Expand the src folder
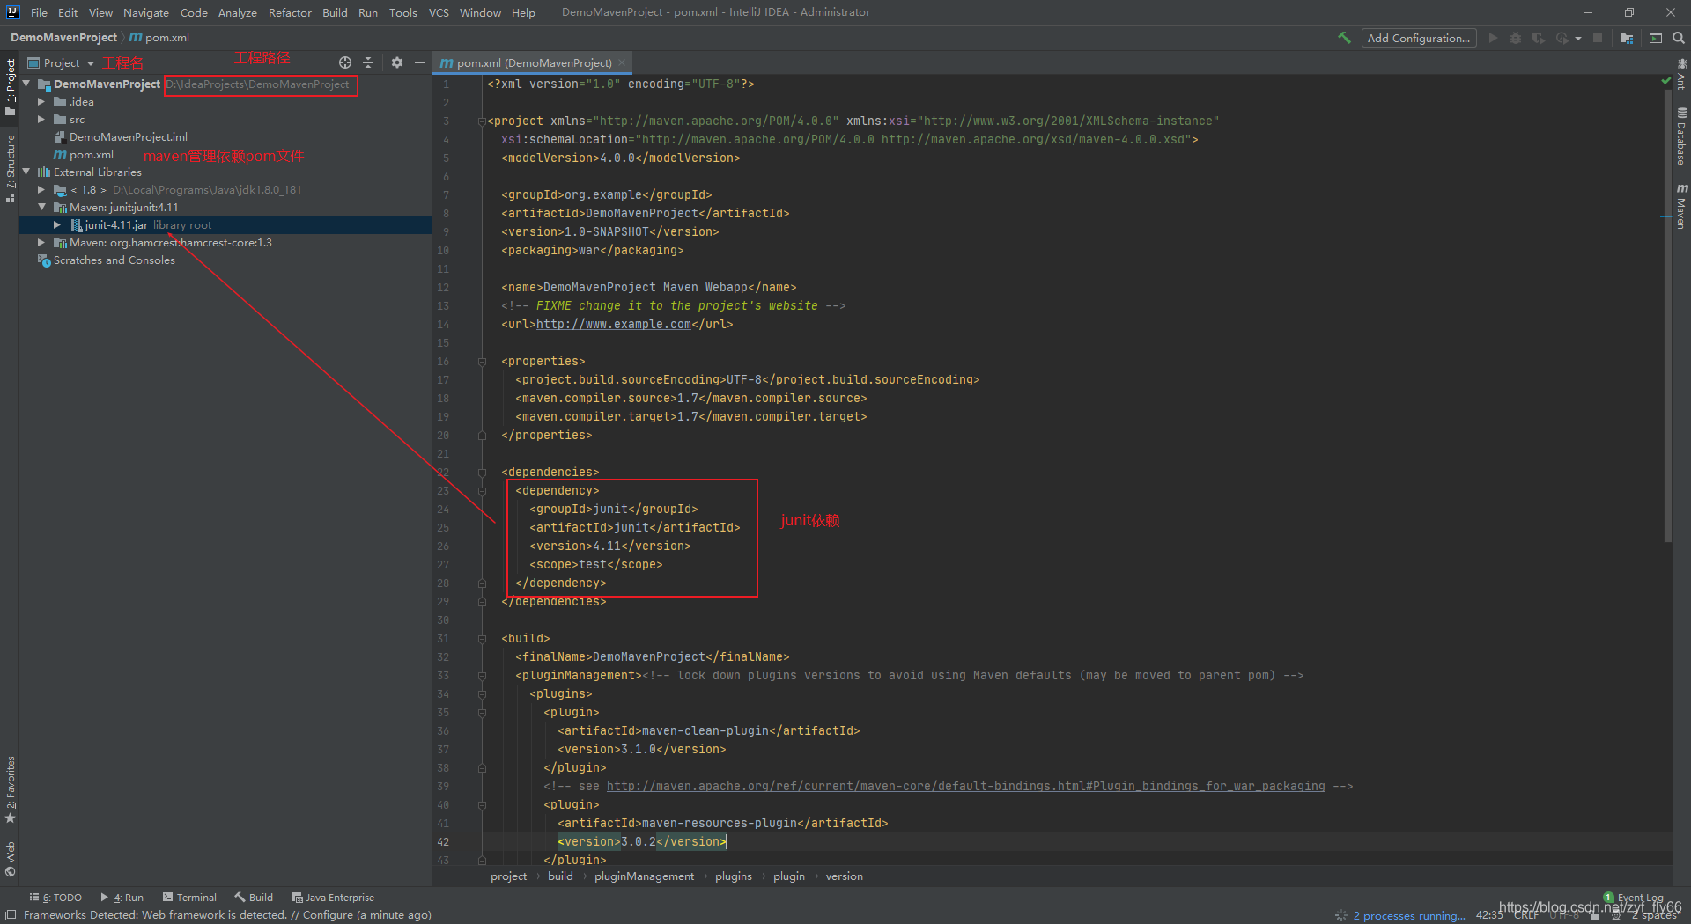This screenshot has height=924, width=1691. pos(41,120)
